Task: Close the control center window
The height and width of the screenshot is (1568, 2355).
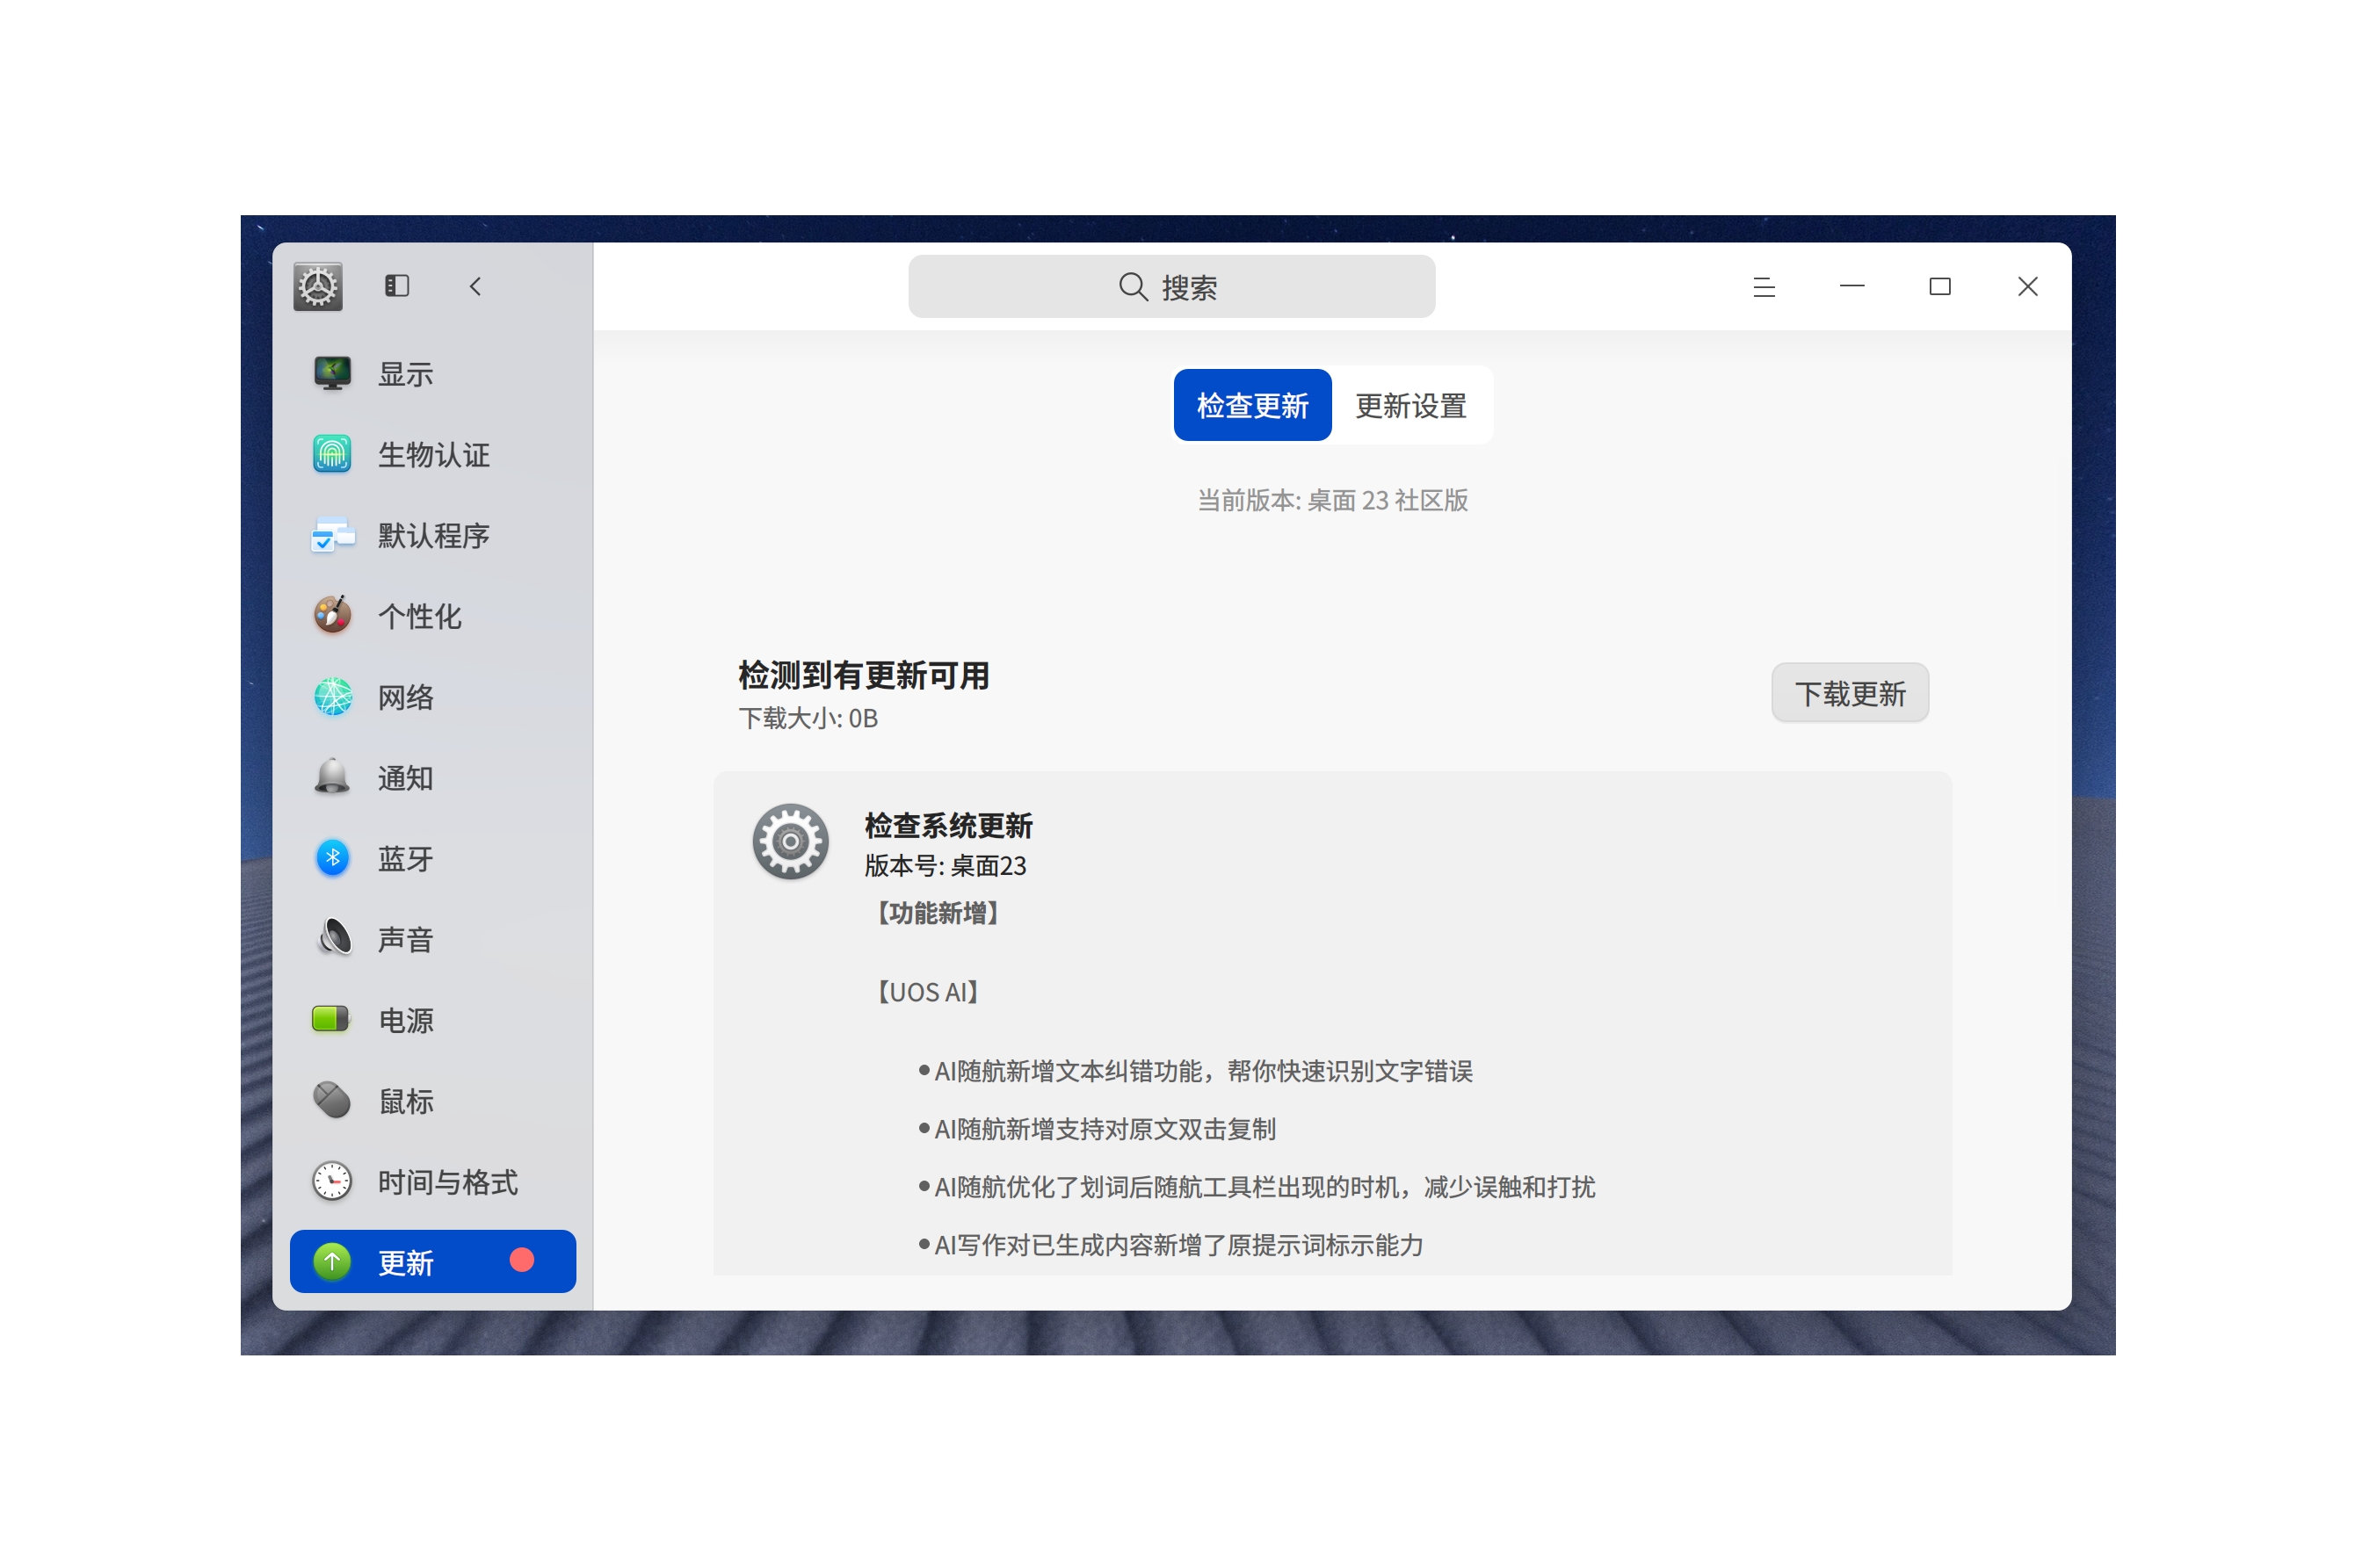Action: 2027,286
